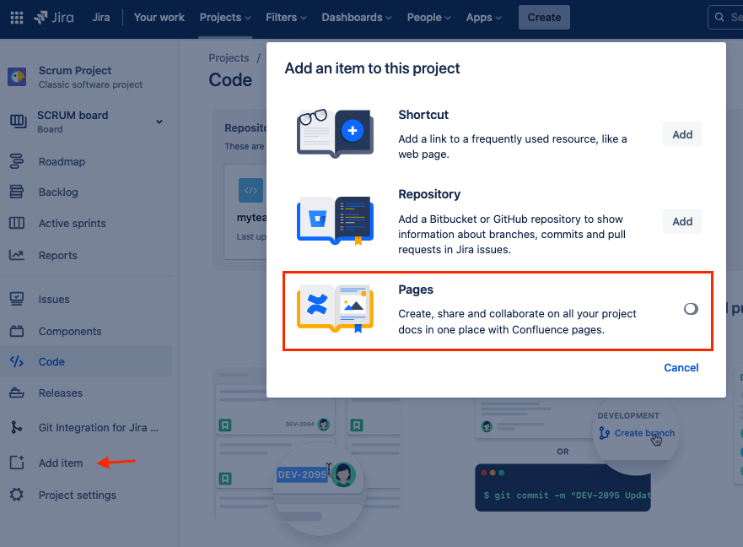The height and width of the screenshot is (547, 743).
Task: Click the Backlog icon in the sidebar
Action: 17,192
